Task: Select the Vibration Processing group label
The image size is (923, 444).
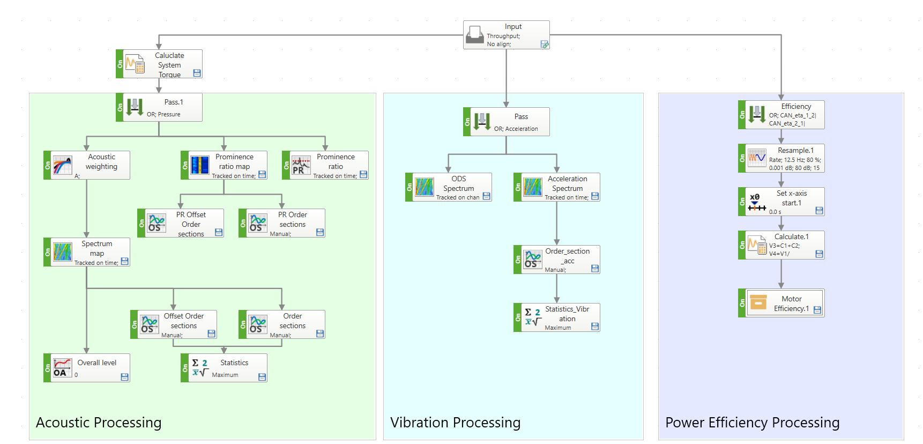Action: pos(456,423)
